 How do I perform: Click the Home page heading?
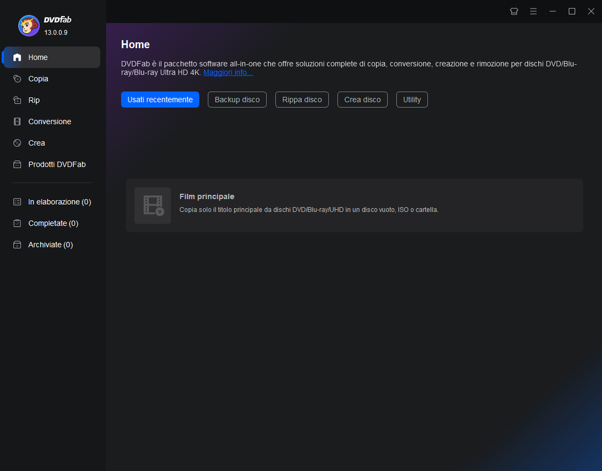click(135, 45)
